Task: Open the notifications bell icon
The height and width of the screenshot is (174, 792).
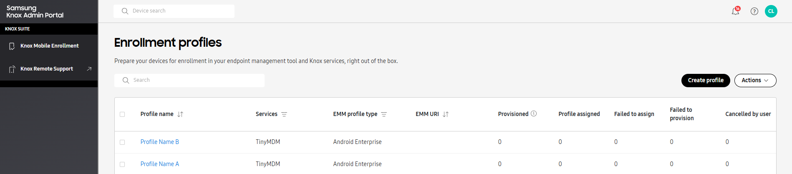Action: click(x=735, y=11)
